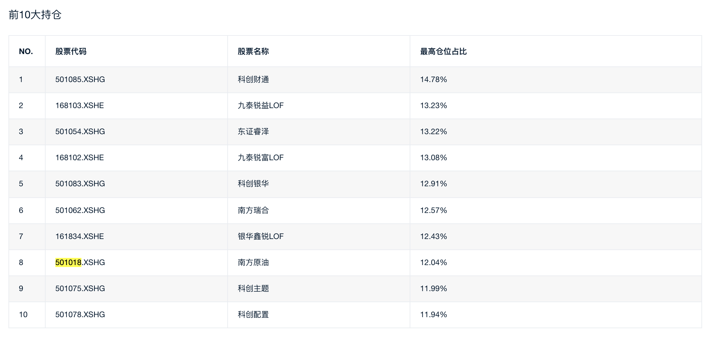Viewport: 706px width, 338px height.
Task: Select stock code 501085.XSHG
Action: [x=80, y=79]
